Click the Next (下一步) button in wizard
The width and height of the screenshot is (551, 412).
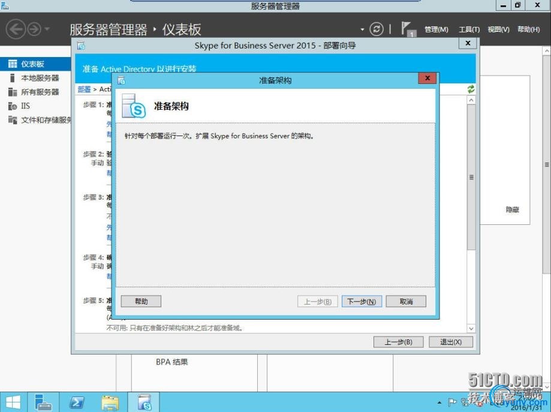click(x=362, y=301)
